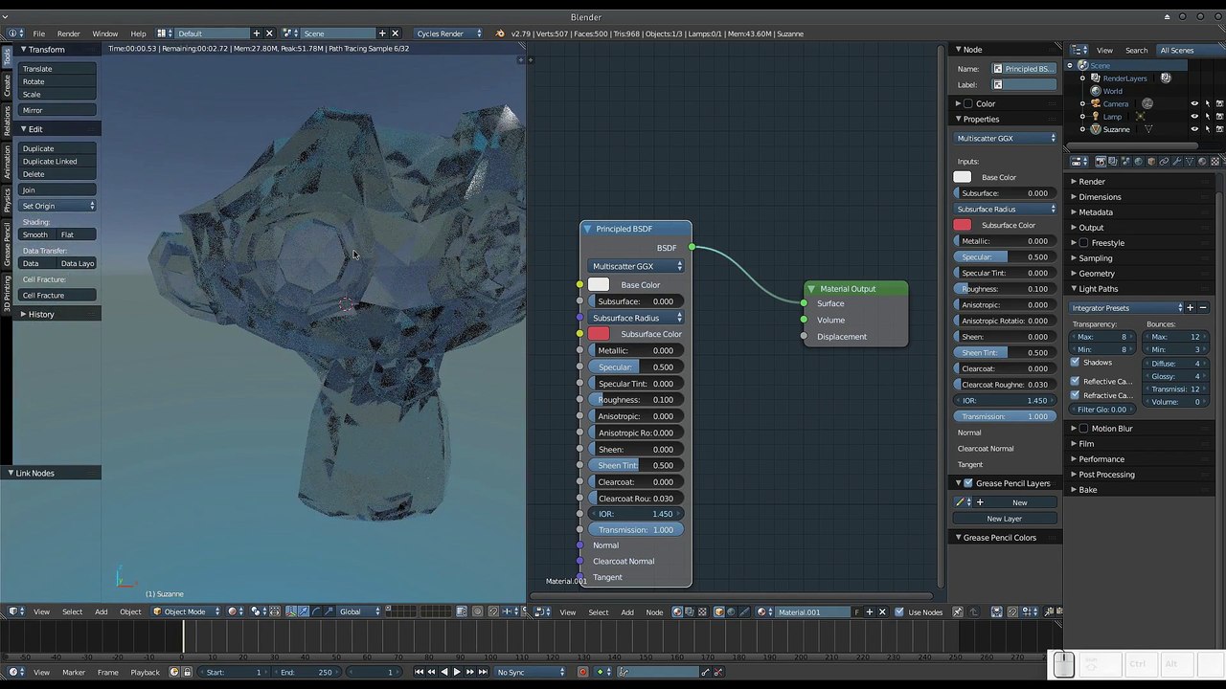Screen dimensions: 1226x689
Task: Add a new material with plus icon
Action: [870, 612]
